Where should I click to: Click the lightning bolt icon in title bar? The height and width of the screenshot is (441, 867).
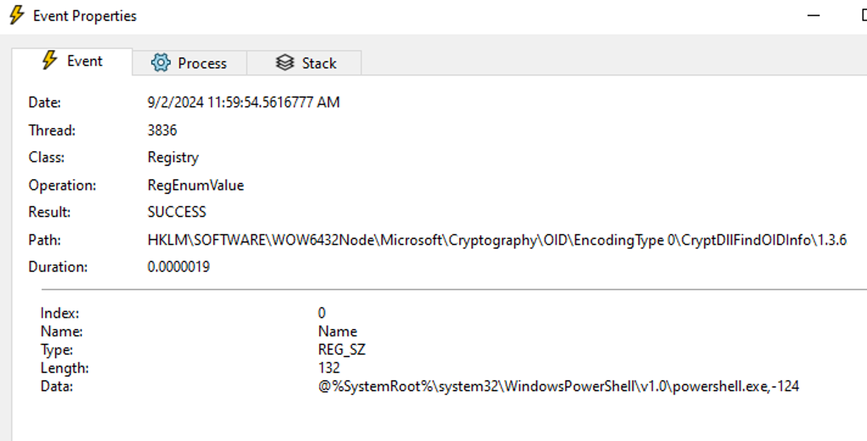pyautogui.click(x=17, y=15)
